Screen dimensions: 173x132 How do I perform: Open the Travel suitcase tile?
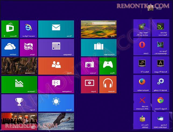pyautogui.click(x=99, y=48)
